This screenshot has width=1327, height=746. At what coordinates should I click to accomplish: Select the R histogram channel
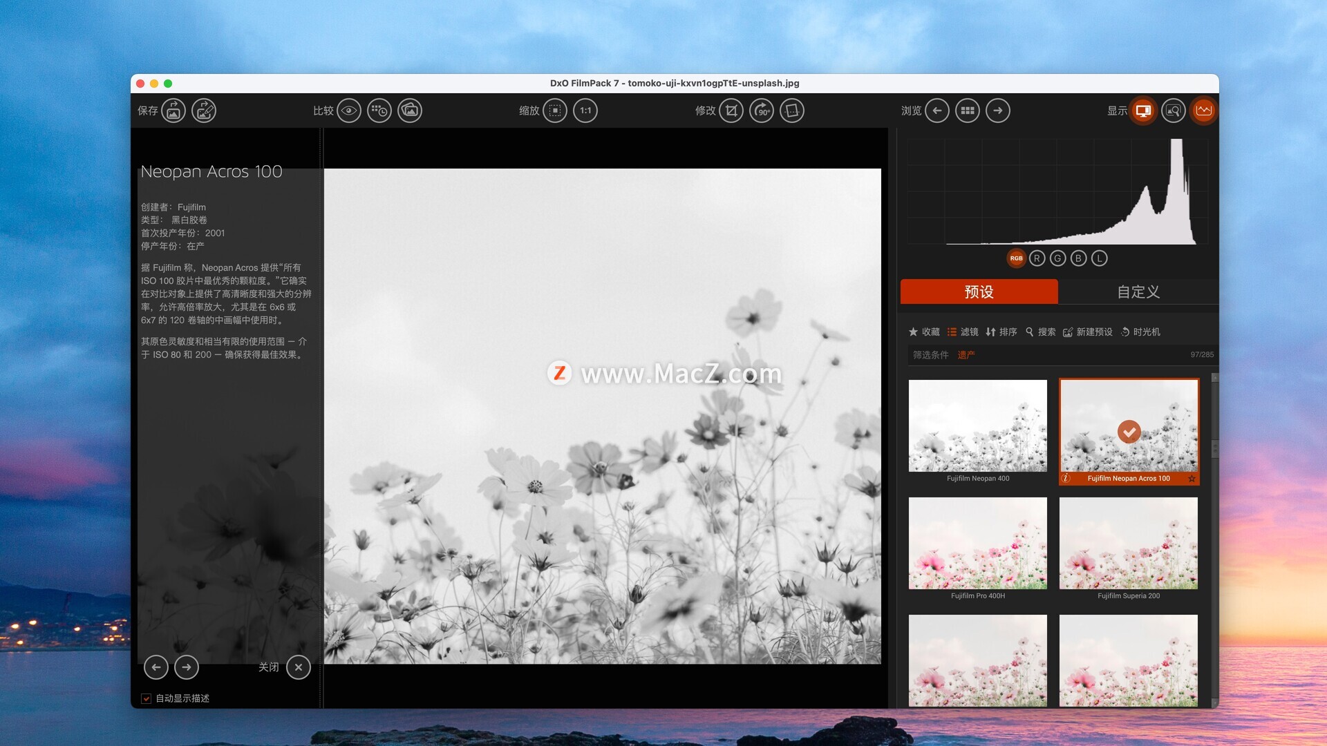1037,258
